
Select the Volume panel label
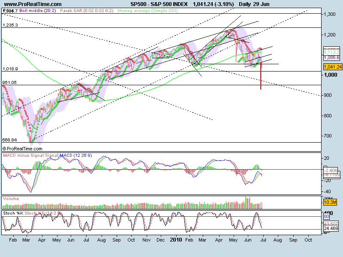(11, 199)
